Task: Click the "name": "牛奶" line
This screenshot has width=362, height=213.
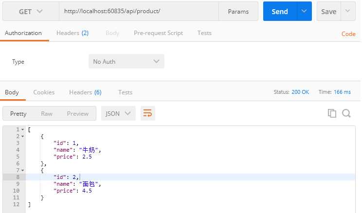Action: 77,150
